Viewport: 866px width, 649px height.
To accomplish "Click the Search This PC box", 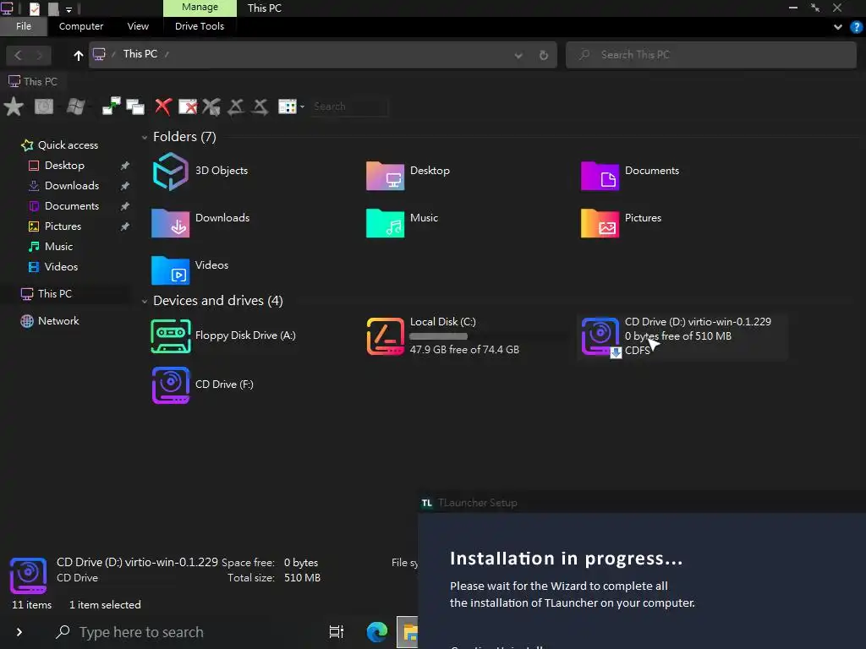I will click(x=710, y=55).
